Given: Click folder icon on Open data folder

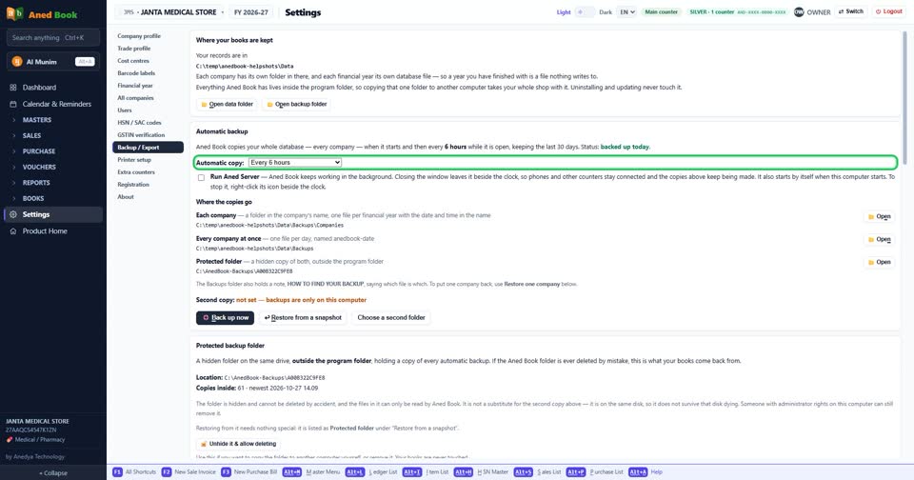Looking at the screenshot, I should pyautogui.click(x=204, y=105).
